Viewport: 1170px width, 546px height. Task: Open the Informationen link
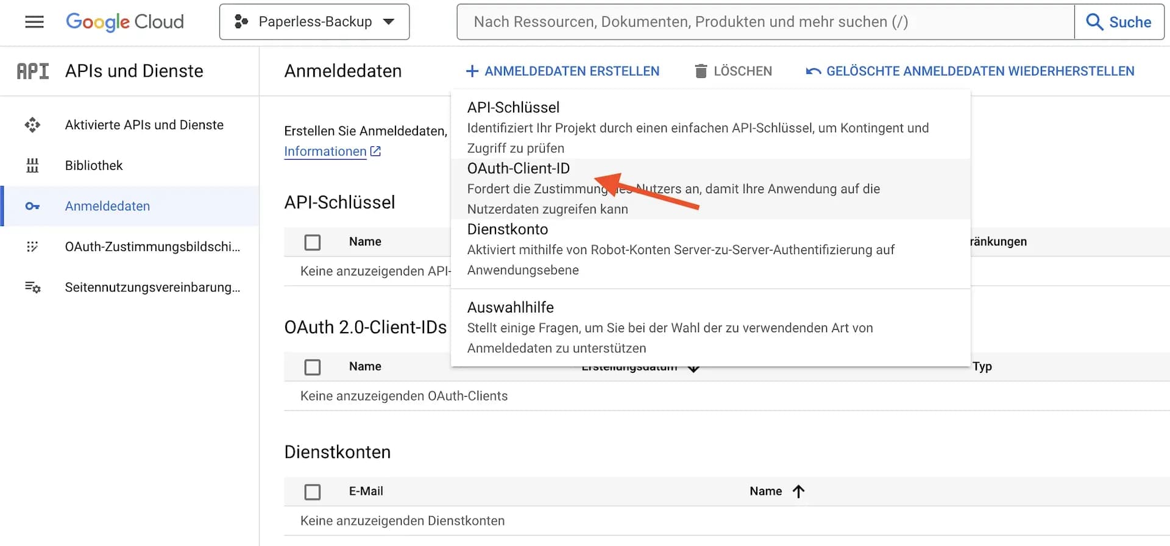(325, 151)
